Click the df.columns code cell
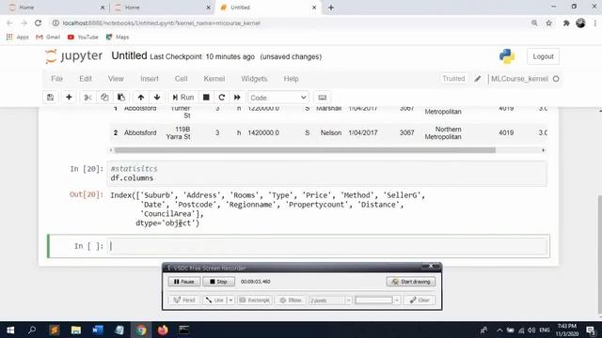Screen dimensions: 602x338 coord(328,174)
